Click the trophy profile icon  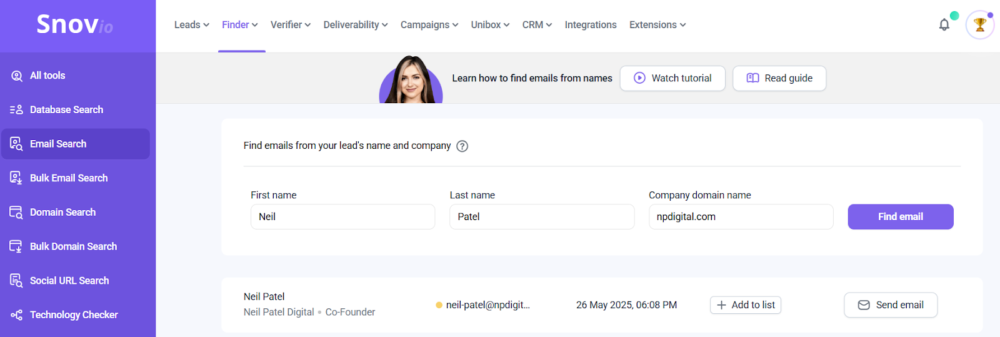(x=979, y=25)
